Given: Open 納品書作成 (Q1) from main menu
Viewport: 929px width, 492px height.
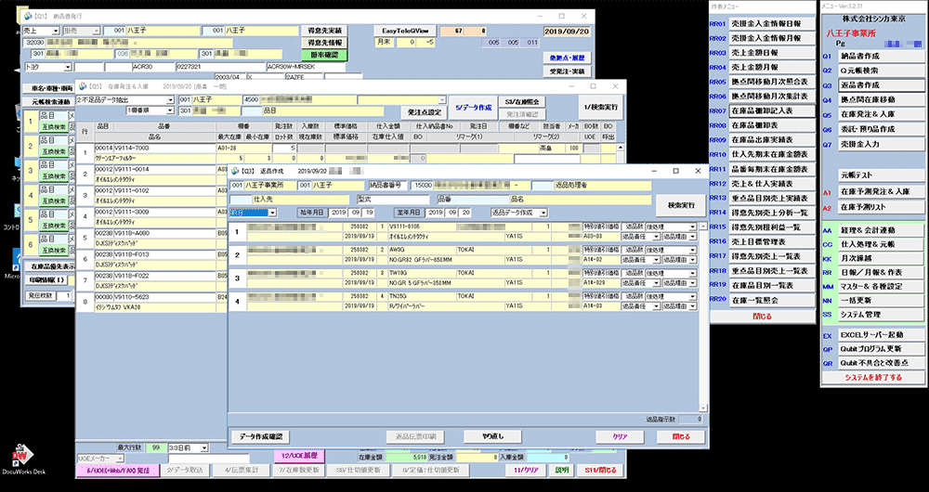Looking at the screenshot, I should pyautogui.click(x=881, y=57).
